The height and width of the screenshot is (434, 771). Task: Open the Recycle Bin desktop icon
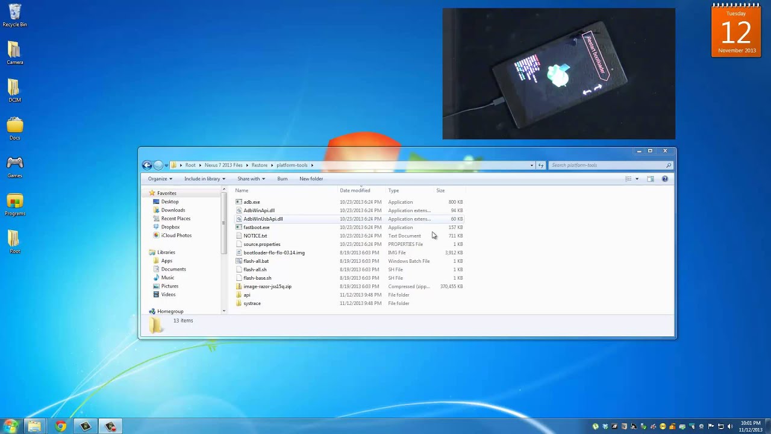point(14,15)
